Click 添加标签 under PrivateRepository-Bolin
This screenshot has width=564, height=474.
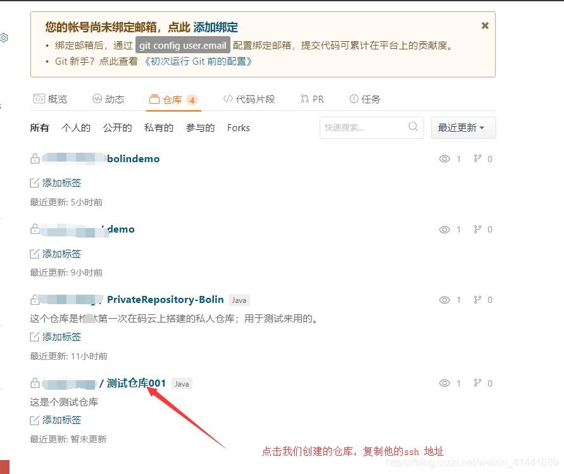62,336
